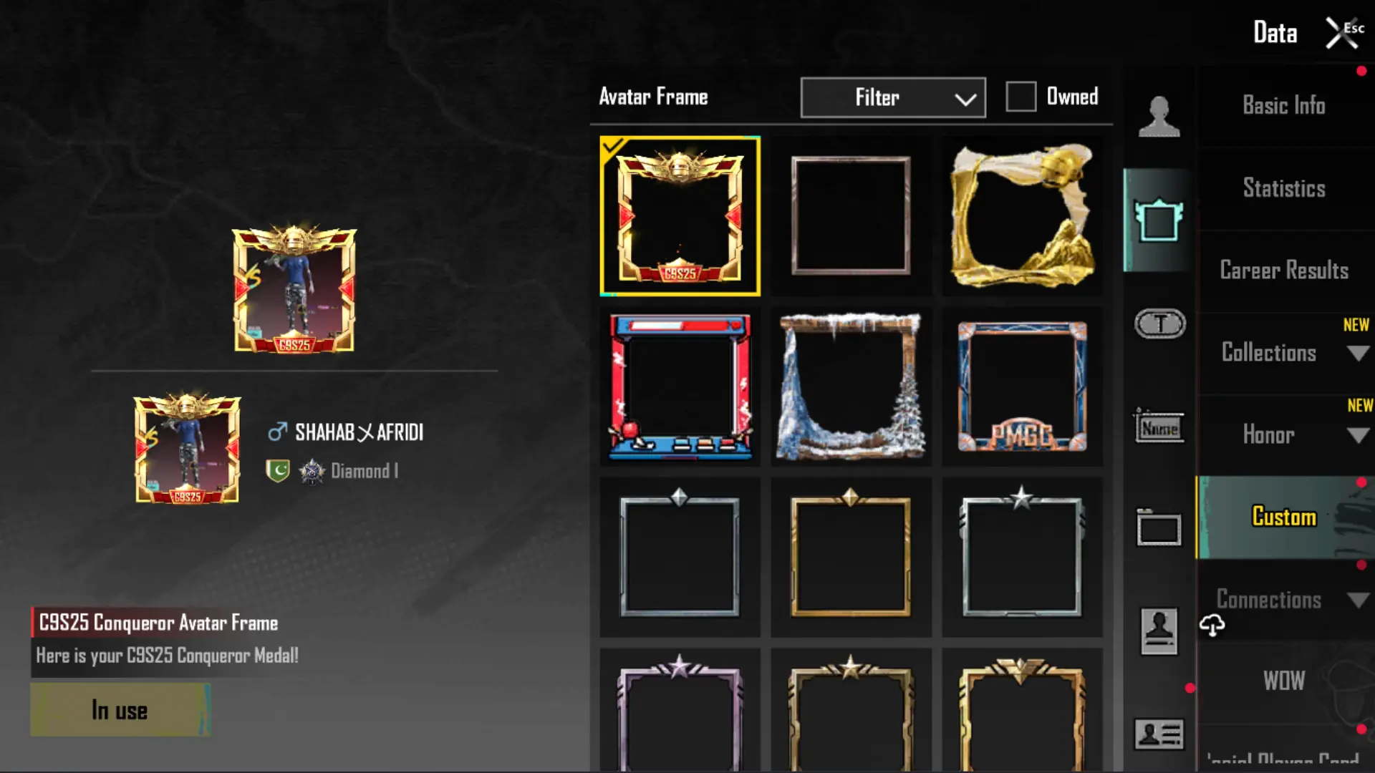Open the player ID card icon
Screen dimensions: 1375x773
pyautogui.click(x=1159, y=734)
